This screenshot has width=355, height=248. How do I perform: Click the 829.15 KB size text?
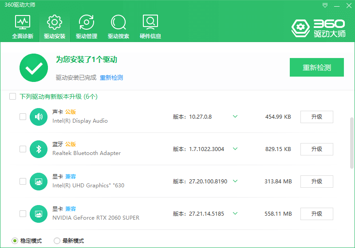pos(278,149)
